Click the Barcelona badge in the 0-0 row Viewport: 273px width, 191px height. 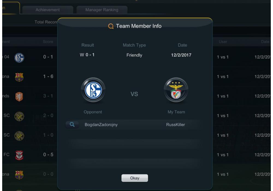coord(19,175)
